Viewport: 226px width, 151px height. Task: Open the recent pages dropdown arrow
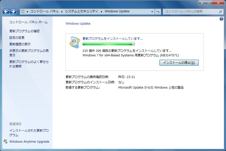click(x=18, y=12)
